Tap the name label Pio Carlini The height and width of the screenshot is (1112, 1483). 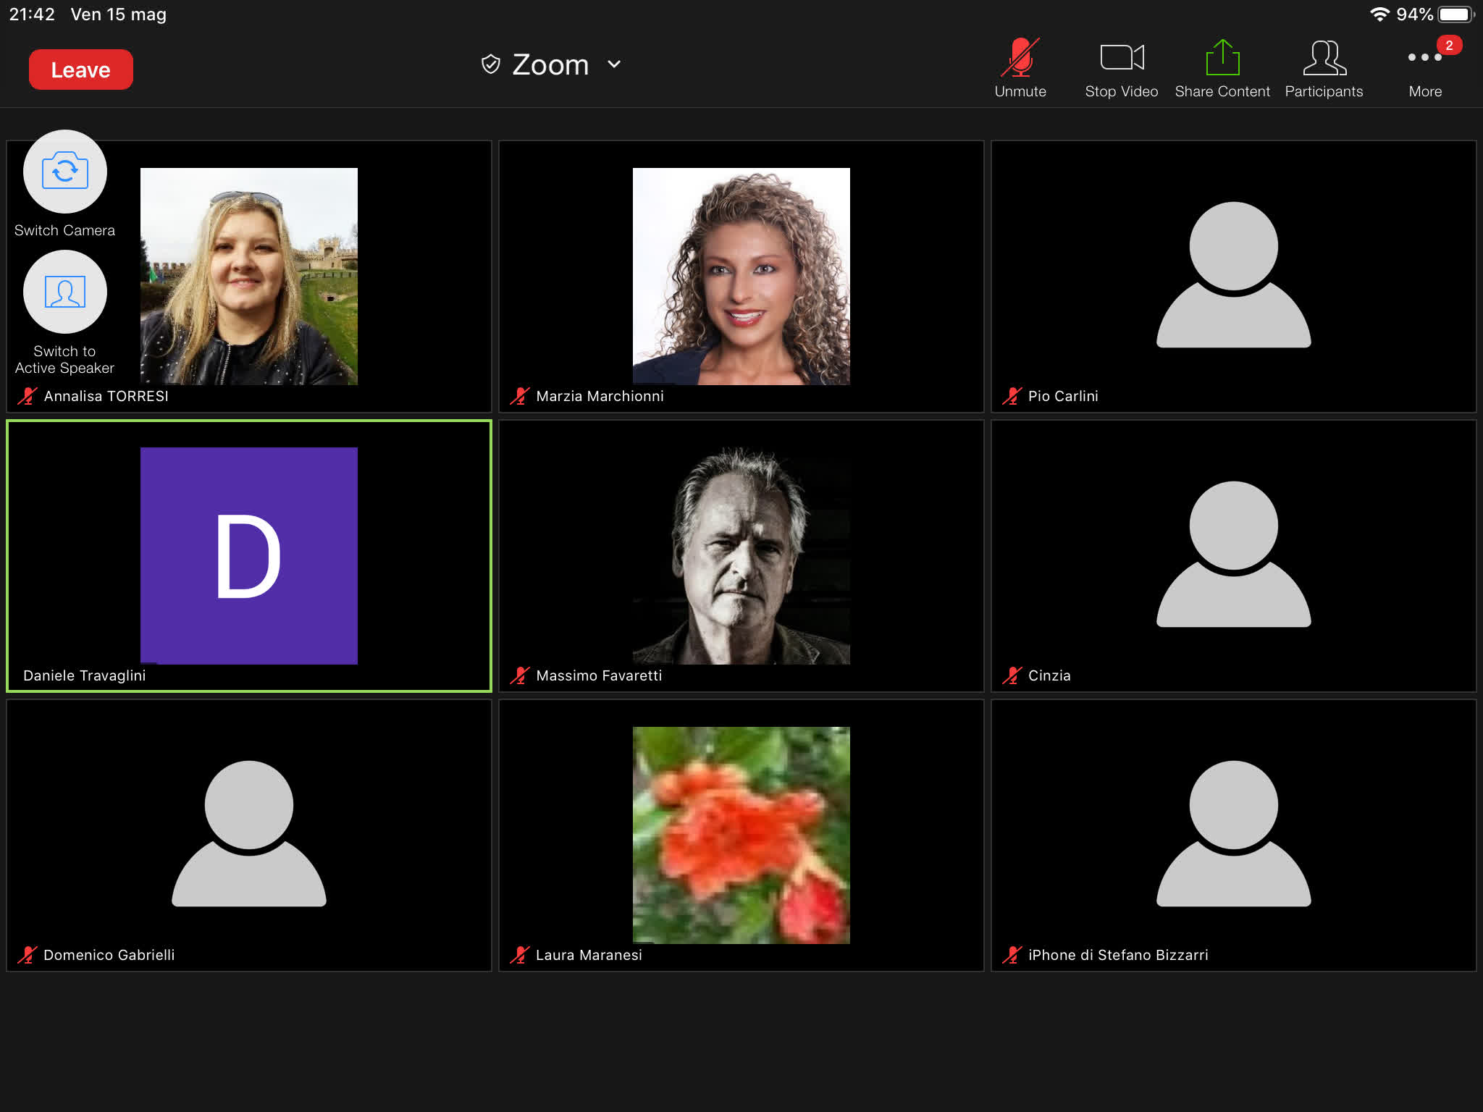pos(1063,396)
